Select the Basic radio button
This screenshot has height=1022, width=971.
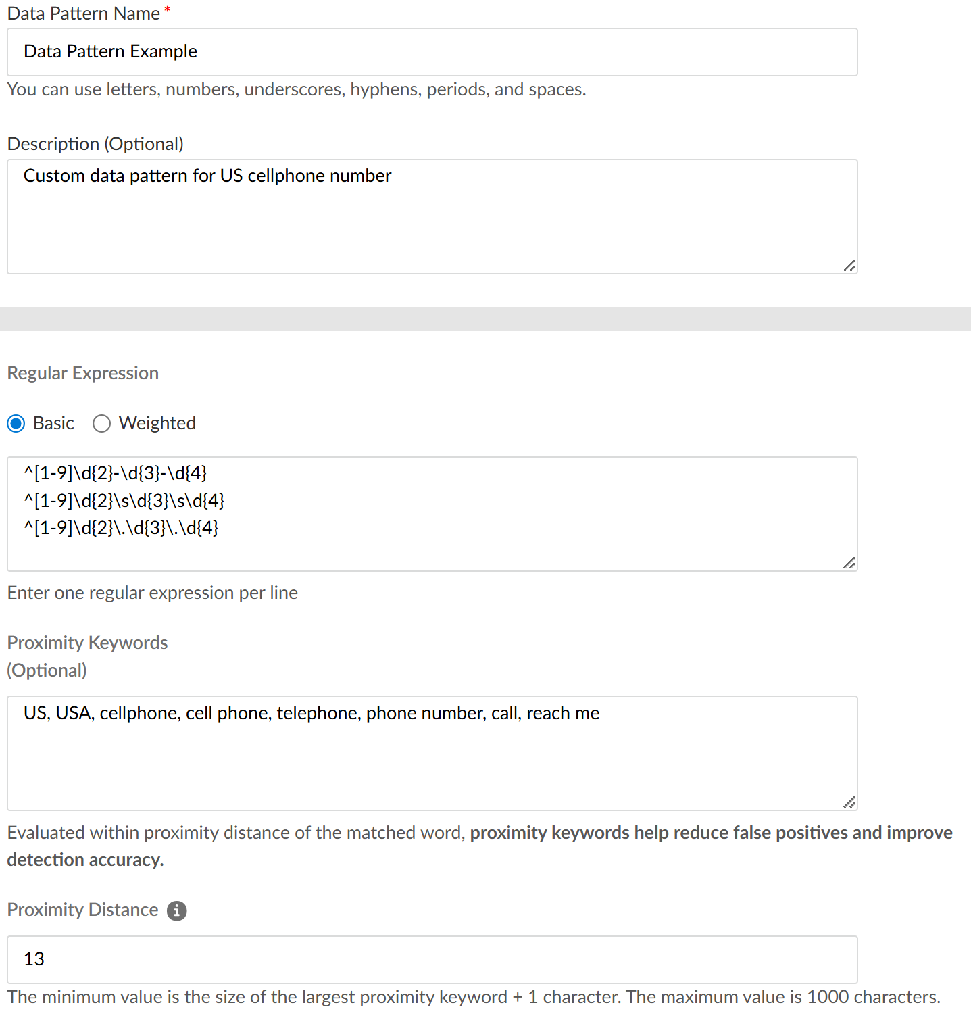click(x=16, y=424)
